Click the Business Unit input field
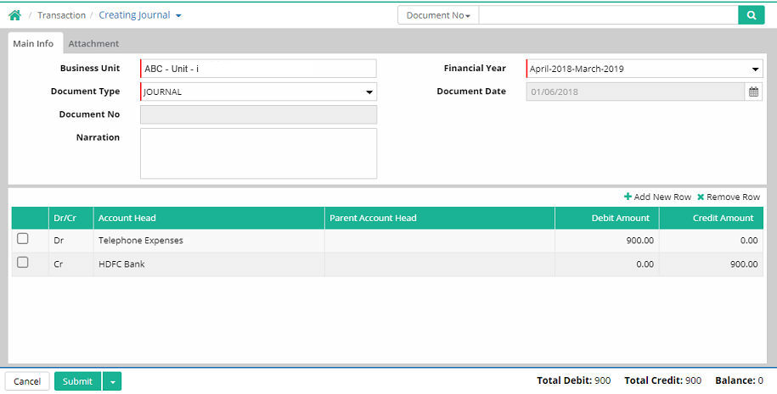 [258, 69]
